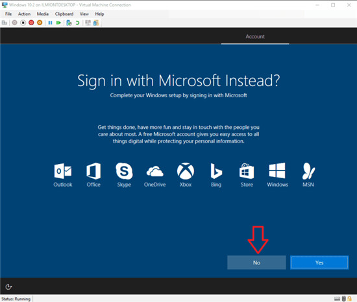Open the File menu
The width and height of the screenshot is (357, 302).
pos(8,14)
